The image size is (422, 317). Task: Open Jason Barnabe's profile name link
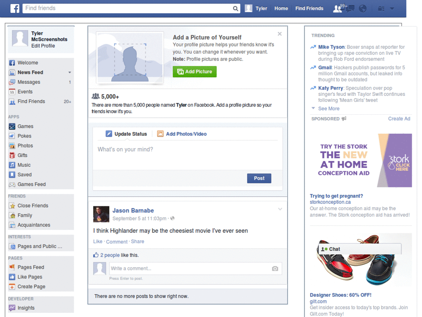(x=133, y=211)
